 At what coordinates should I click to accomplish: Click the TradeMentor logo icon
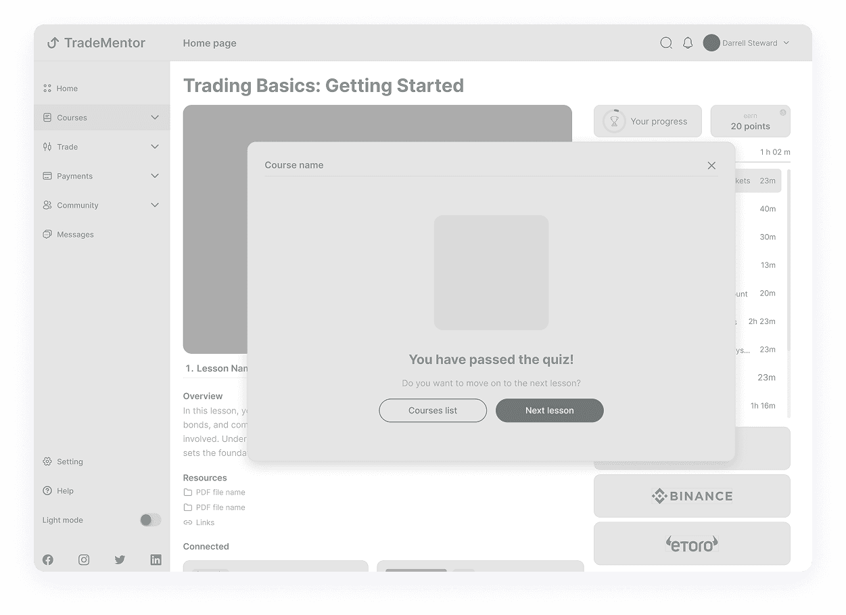52,43
